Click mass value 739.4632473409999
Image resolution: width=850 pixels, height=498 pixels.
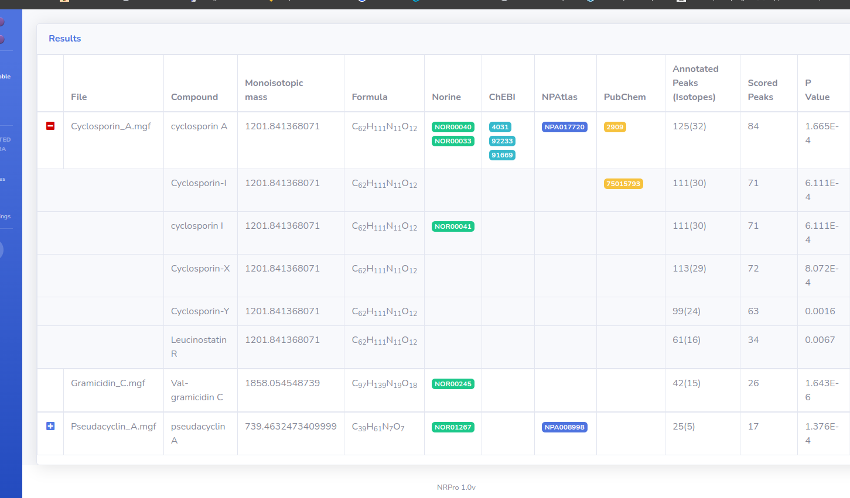point(291,427)
